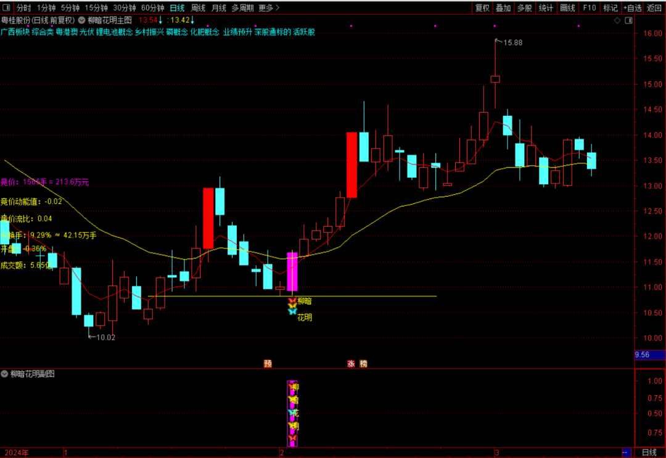Screen dimensions: 666x458
Task: Click the 粤港澳 concept tag
Action: point(67,32)
